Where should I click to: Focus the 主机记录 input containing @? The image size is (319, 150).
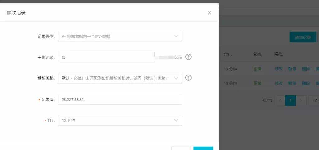pos(106,57)
